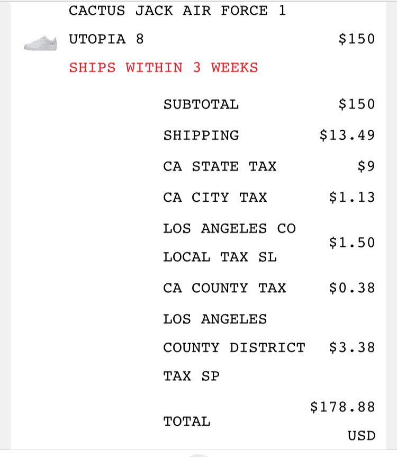This screenshot has width=397, height=457.
Task: Click the $13.49 shipping cost
Action: (x=347, y=136)
